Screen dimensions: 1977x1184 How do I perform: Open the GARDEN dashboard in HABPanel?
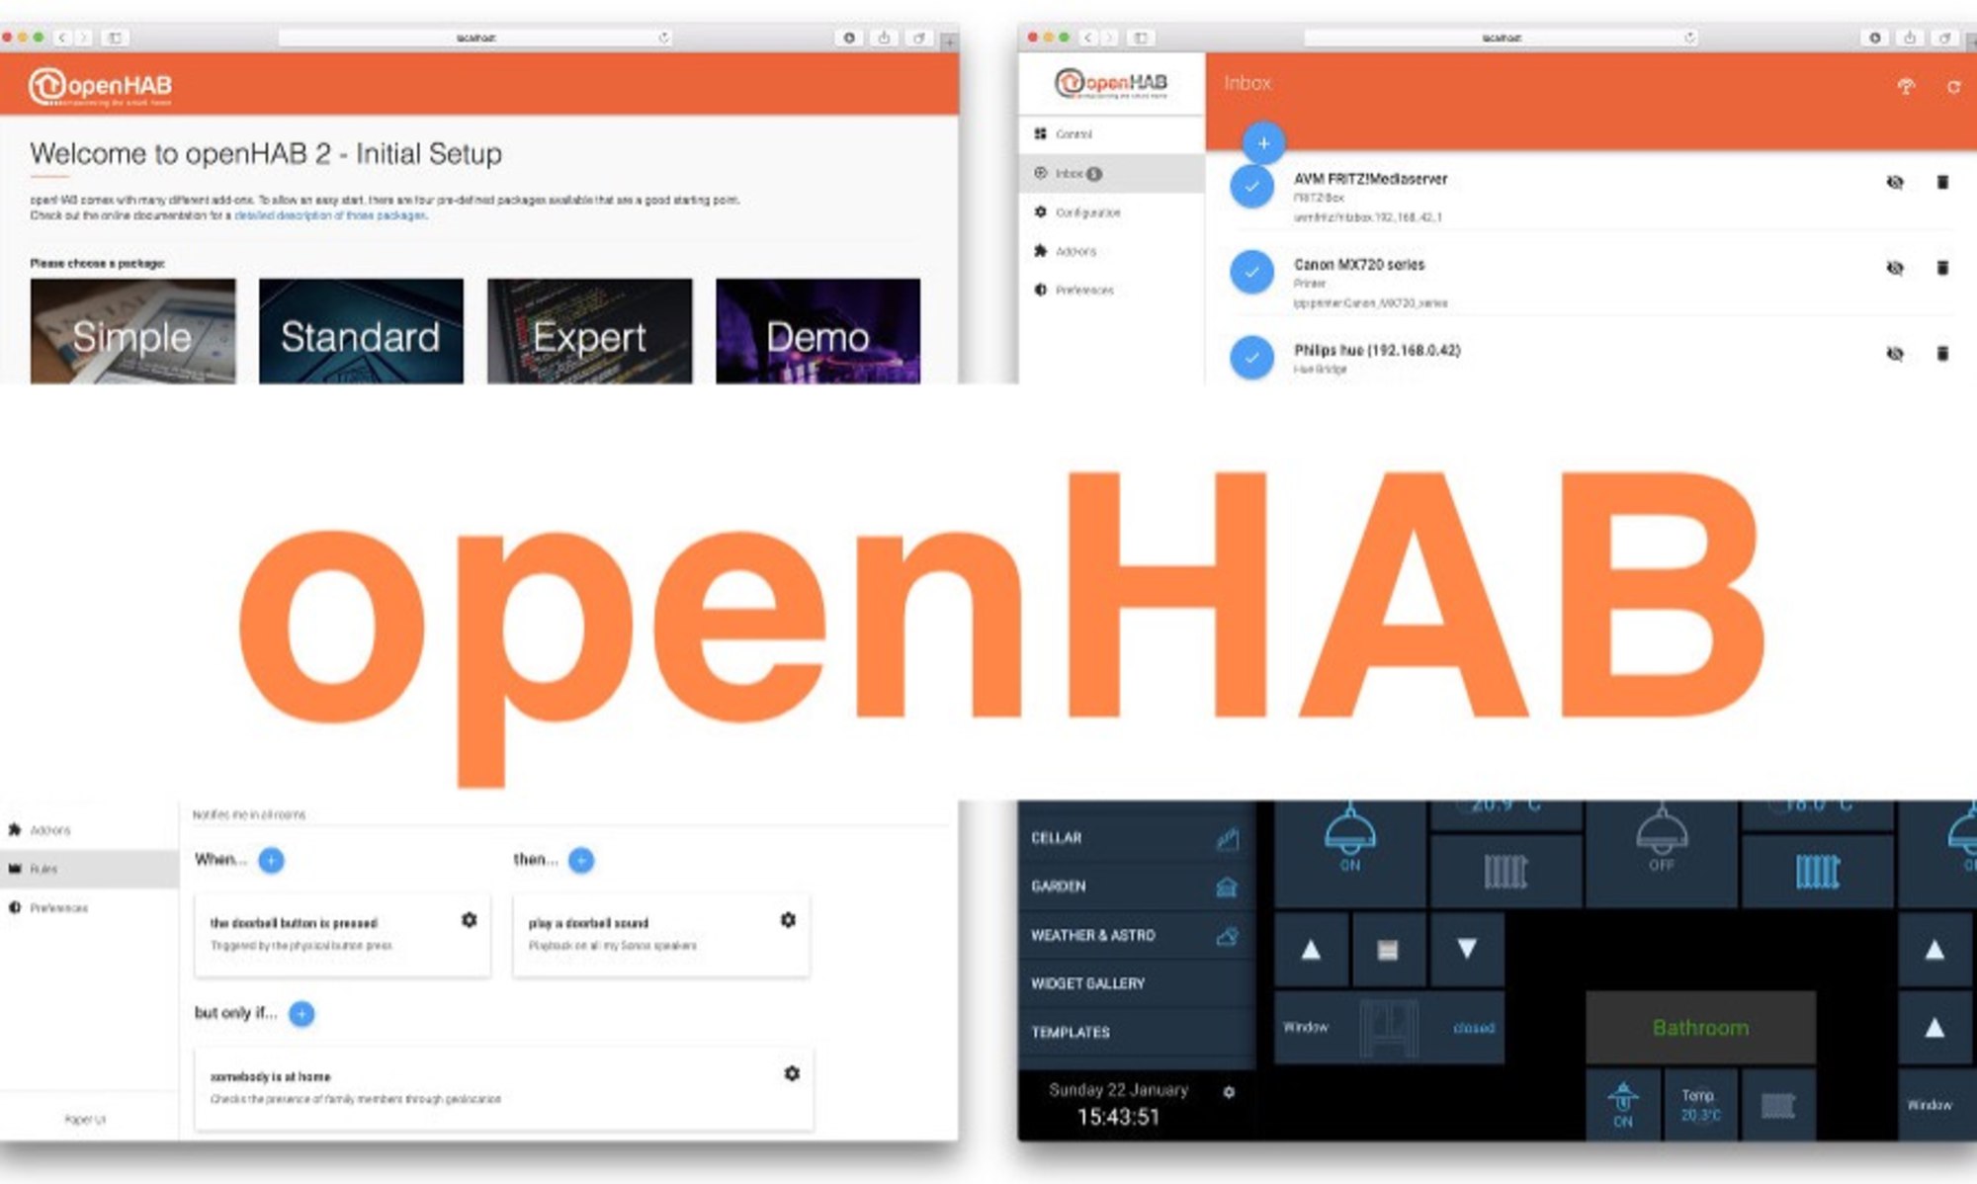(1136, 887)
